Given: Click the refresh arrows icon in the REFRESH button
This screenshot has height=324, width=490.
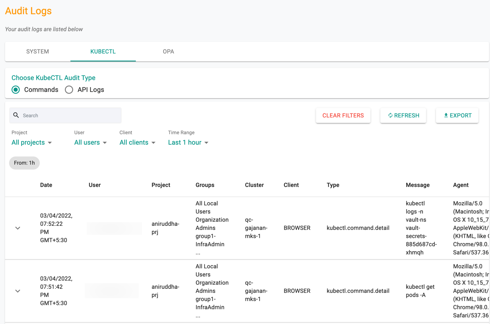Looking at the screenshot, I should [x=390, y=116].
